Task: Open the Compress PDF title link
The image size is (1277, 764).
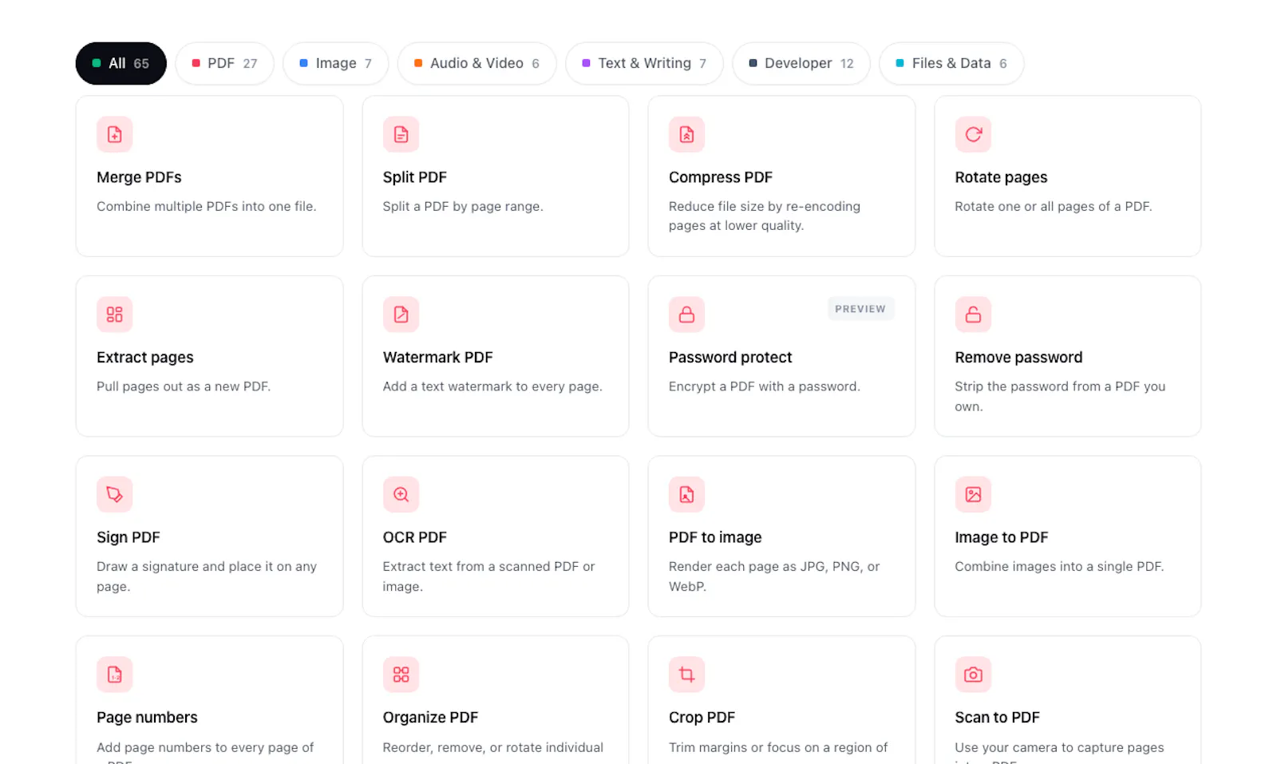Action: click(721, 177)
